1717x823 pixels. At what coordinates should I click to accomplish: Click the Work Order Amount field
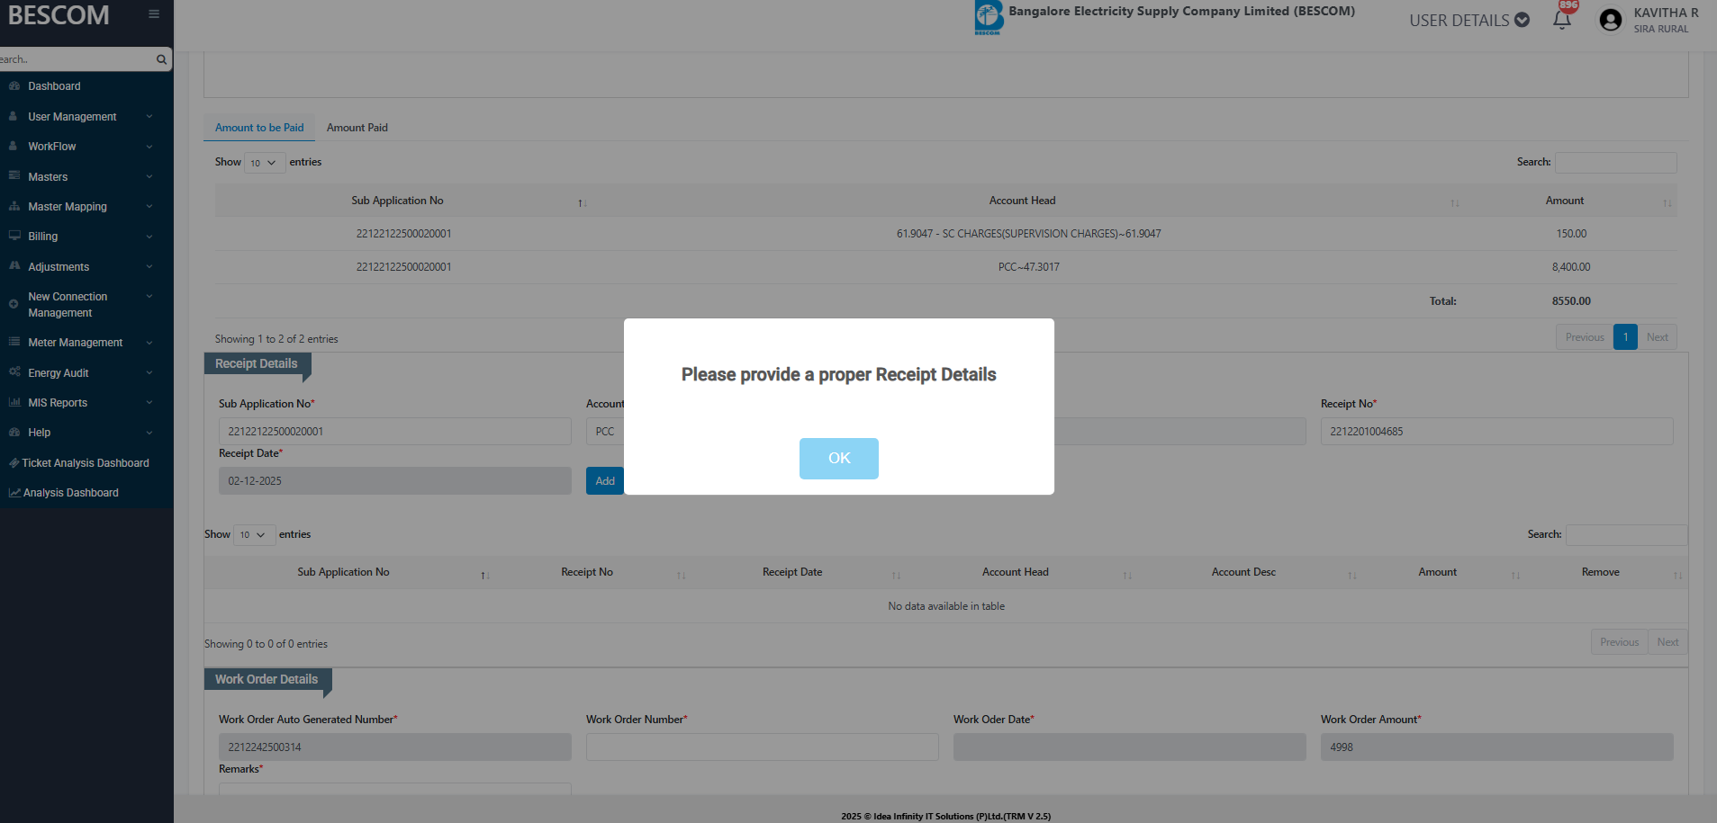click(x=1496, y=747)
